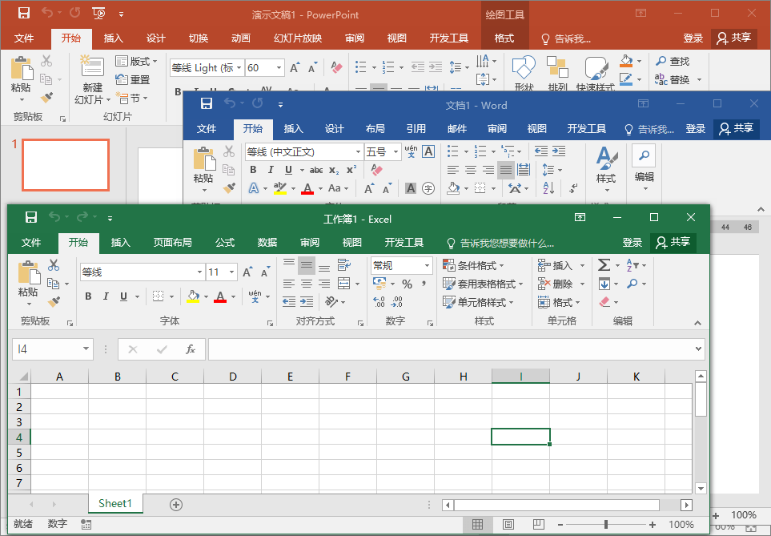Click Excel insert function fx icon

click(191, 349)
